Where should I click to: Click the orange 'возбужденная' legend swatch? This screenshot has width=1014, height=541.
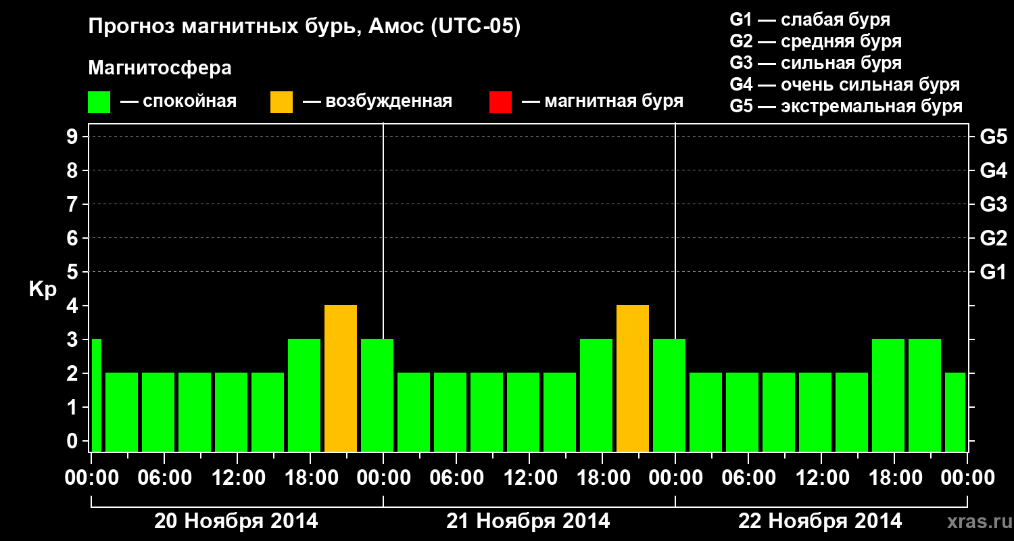pyautogui.click(x=281, y=102)
